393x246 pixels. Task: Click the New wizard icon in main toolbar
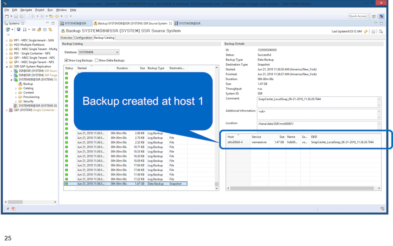click(7, 16)
